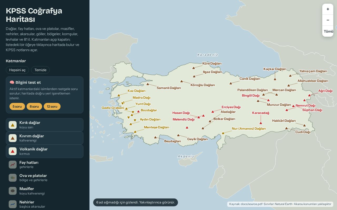Start a 12 soru quiz

click(52, 106)
